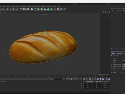This screenshot has width=125, height=94.
Task: Play the animation forwards
Action: click(x=72, y=79)
